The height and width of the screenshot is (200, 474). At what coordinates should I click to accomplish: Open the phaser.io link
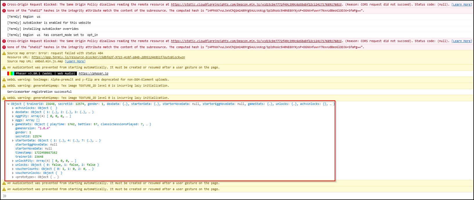[x=93, y=74]
